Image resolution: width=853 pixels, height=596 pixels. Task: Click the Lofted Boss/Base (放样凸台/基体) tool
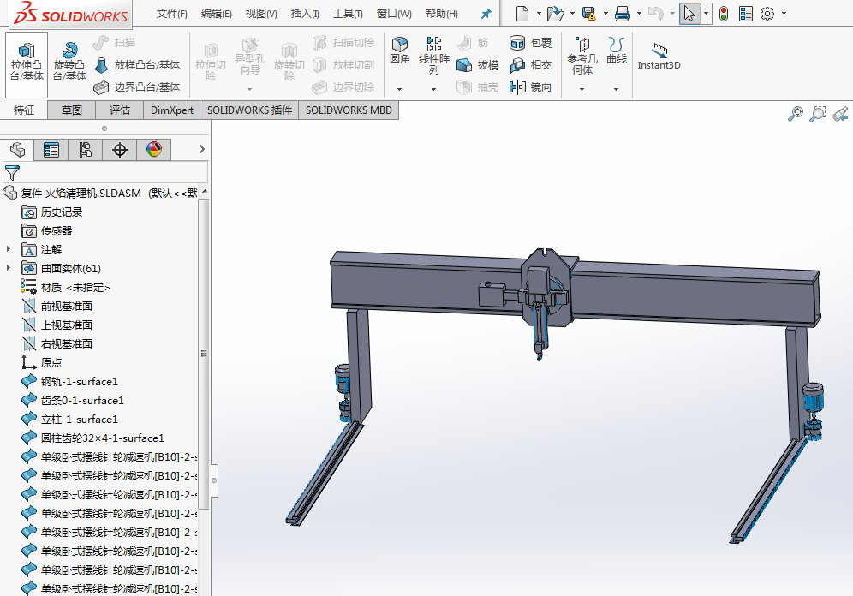[137, 65]
